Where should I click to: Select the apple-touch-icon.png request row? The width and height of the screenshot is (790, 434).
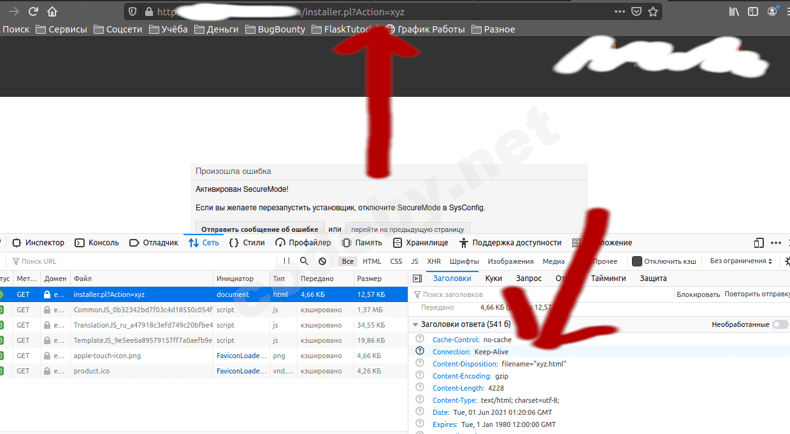click(204, 356)
